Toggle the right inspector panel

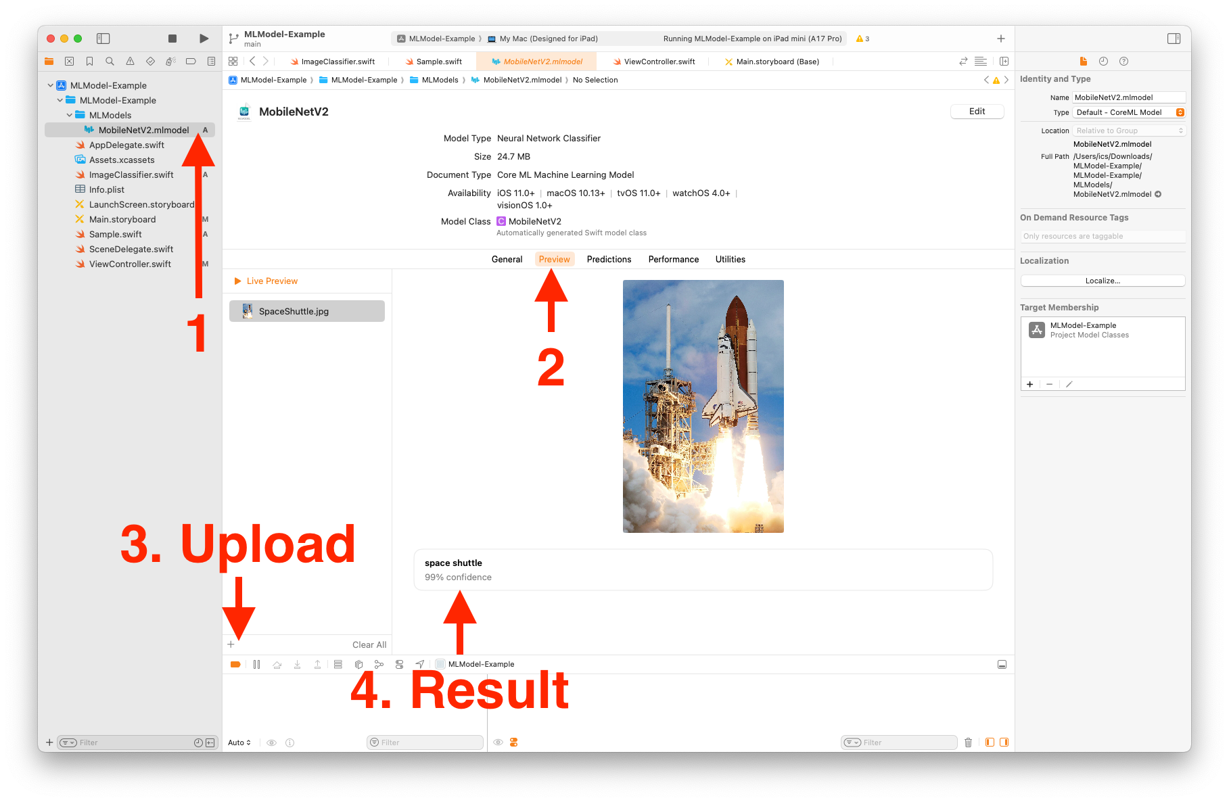(x=1174, y=39)
